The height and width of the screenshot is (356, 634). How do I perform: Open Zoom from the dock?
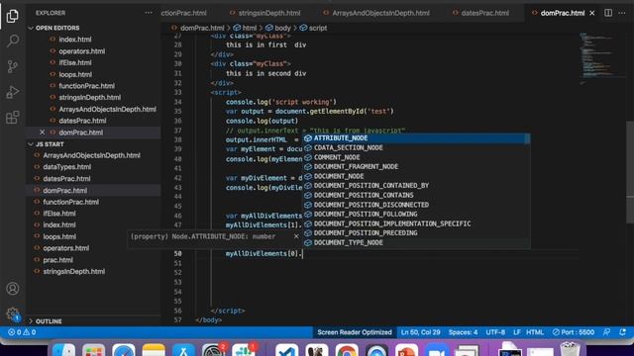click(437, 349)
